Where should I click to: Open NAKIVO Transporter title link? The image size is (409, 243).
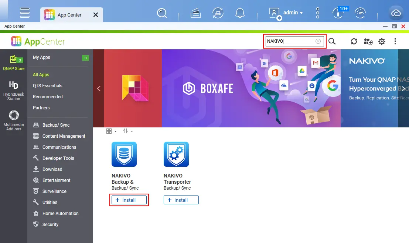pos(177,179)
